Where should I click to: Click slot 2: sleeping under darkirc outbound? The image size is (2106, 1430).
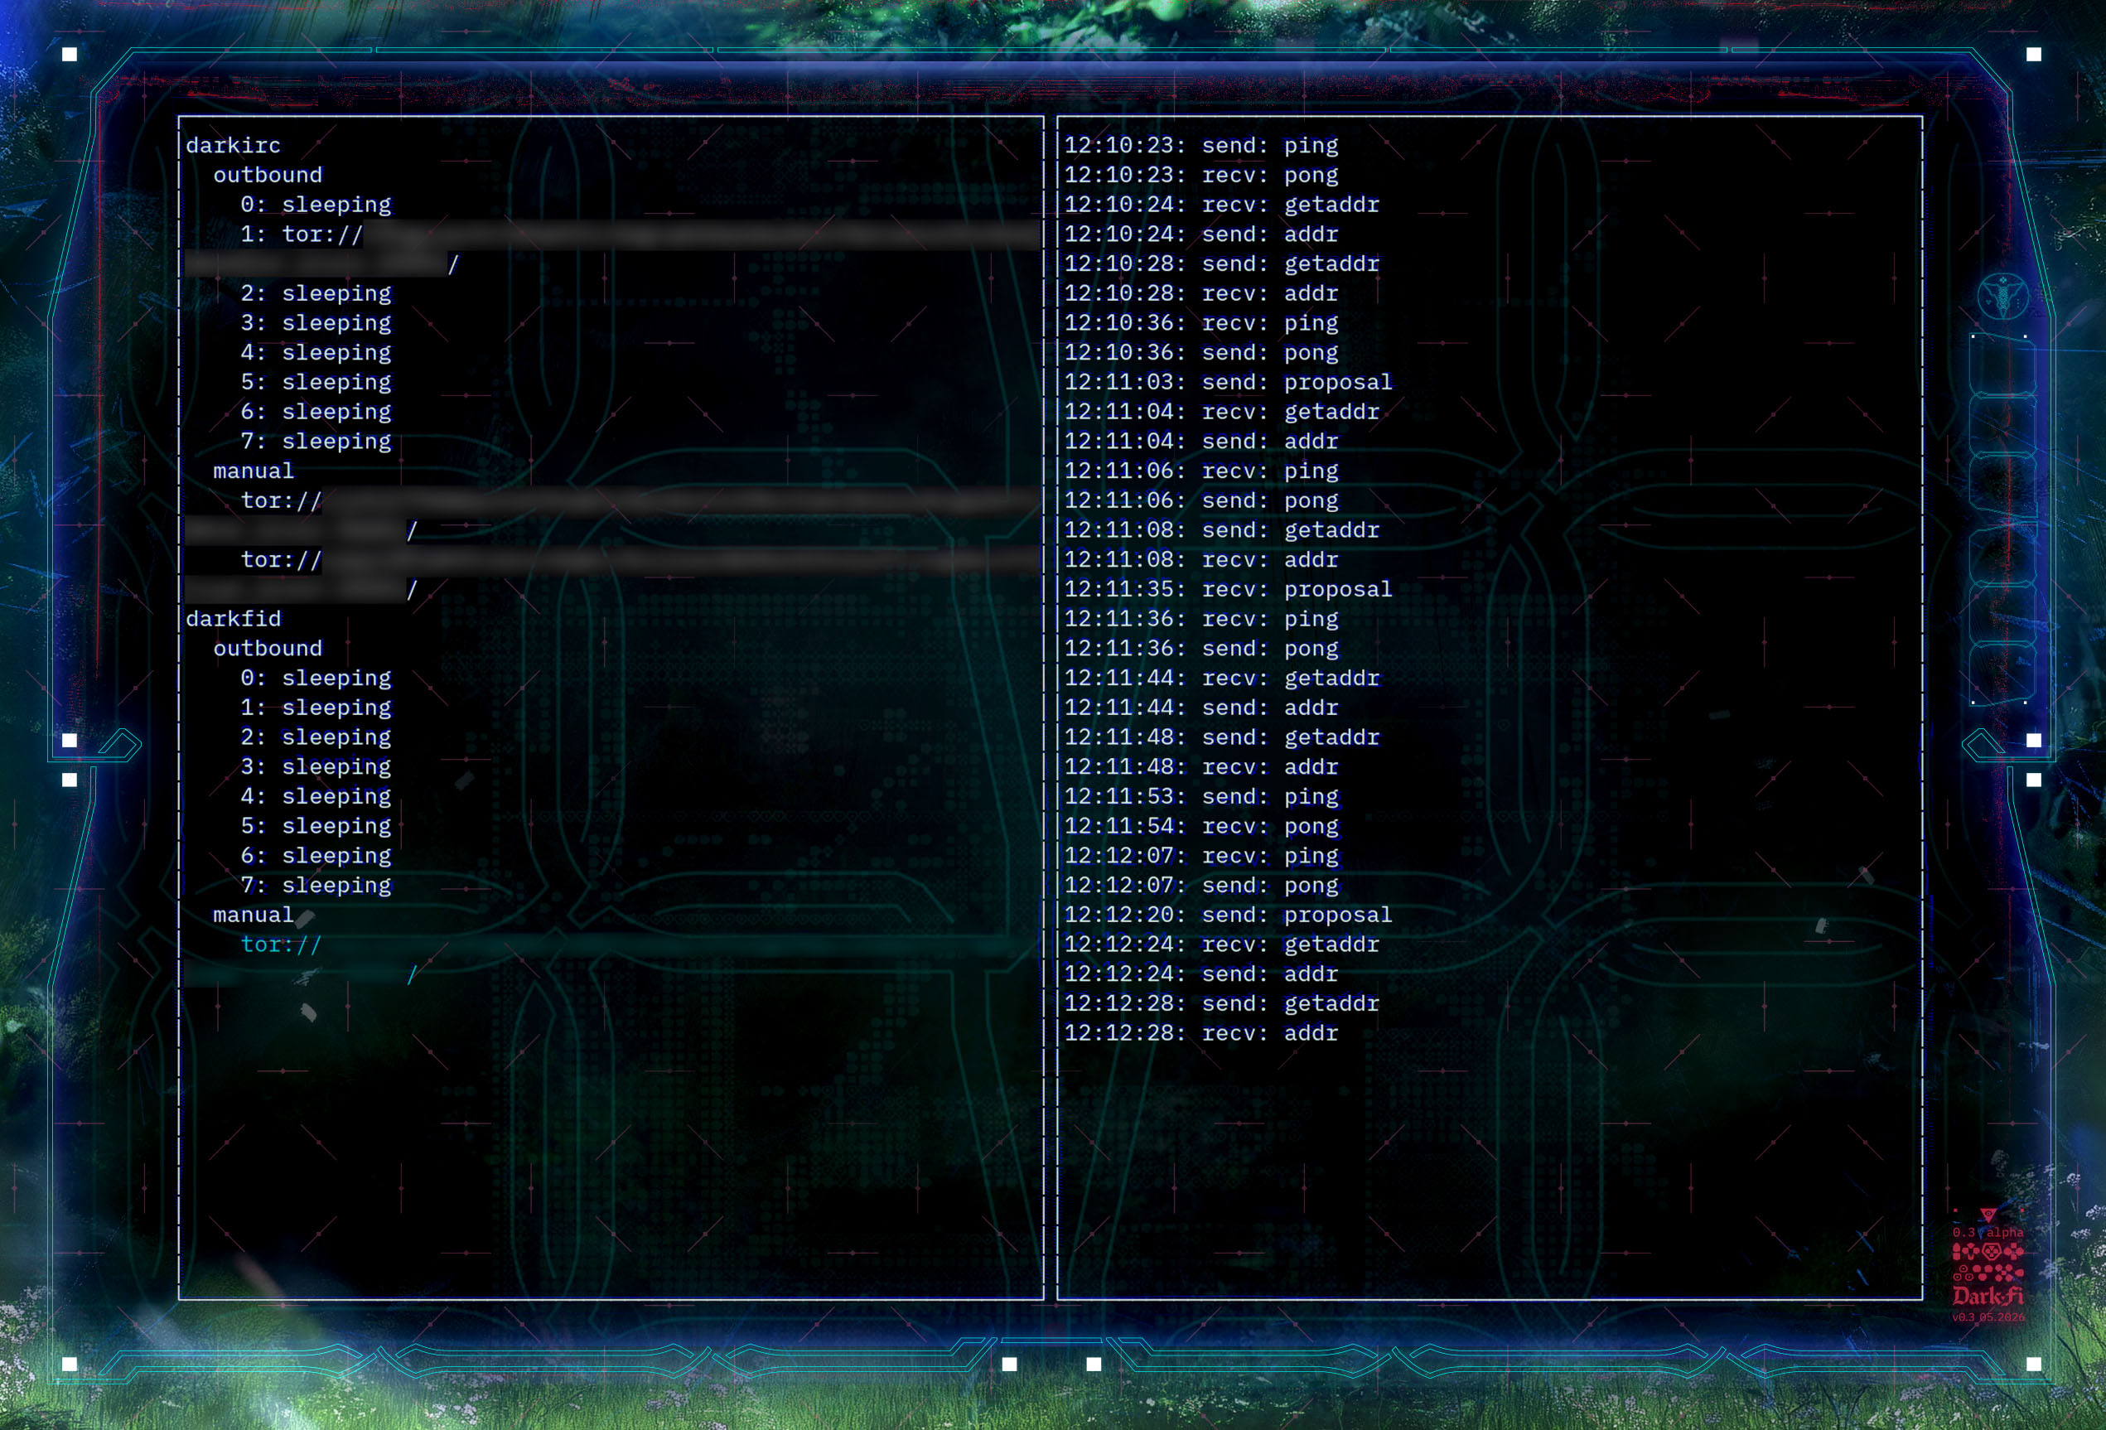pyautogui.click(x=316, y=293)
